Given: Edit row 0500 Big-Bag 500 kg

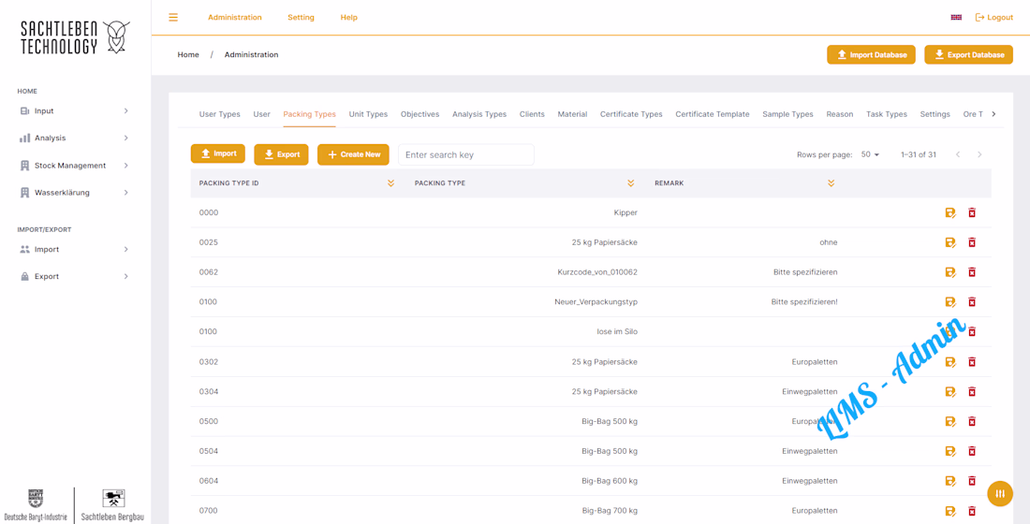Looking at the screenshot, I should pos(949,421).
